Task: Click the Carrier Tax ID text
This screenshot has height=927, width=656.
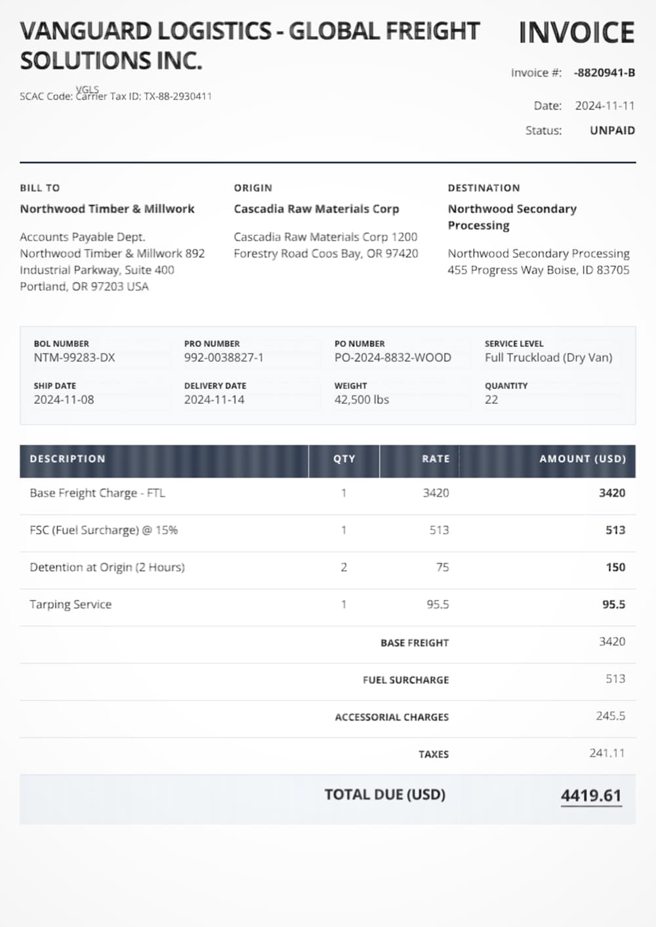Action: [145, 96]
